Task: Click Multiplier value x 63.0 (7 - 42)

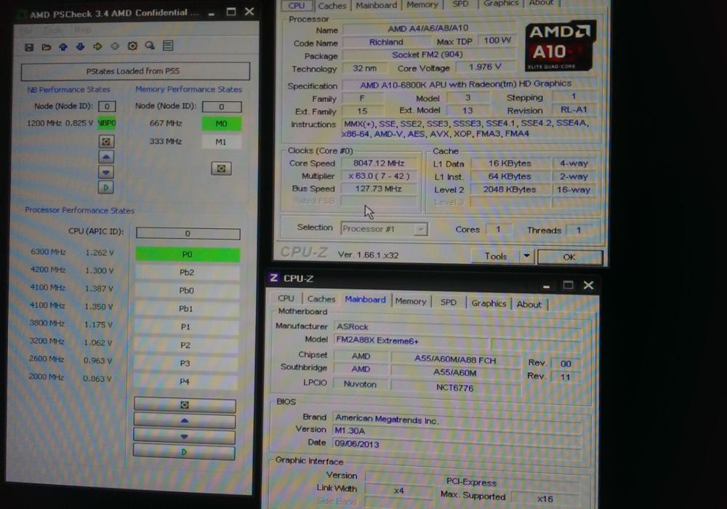Action: tap(379, 176)
